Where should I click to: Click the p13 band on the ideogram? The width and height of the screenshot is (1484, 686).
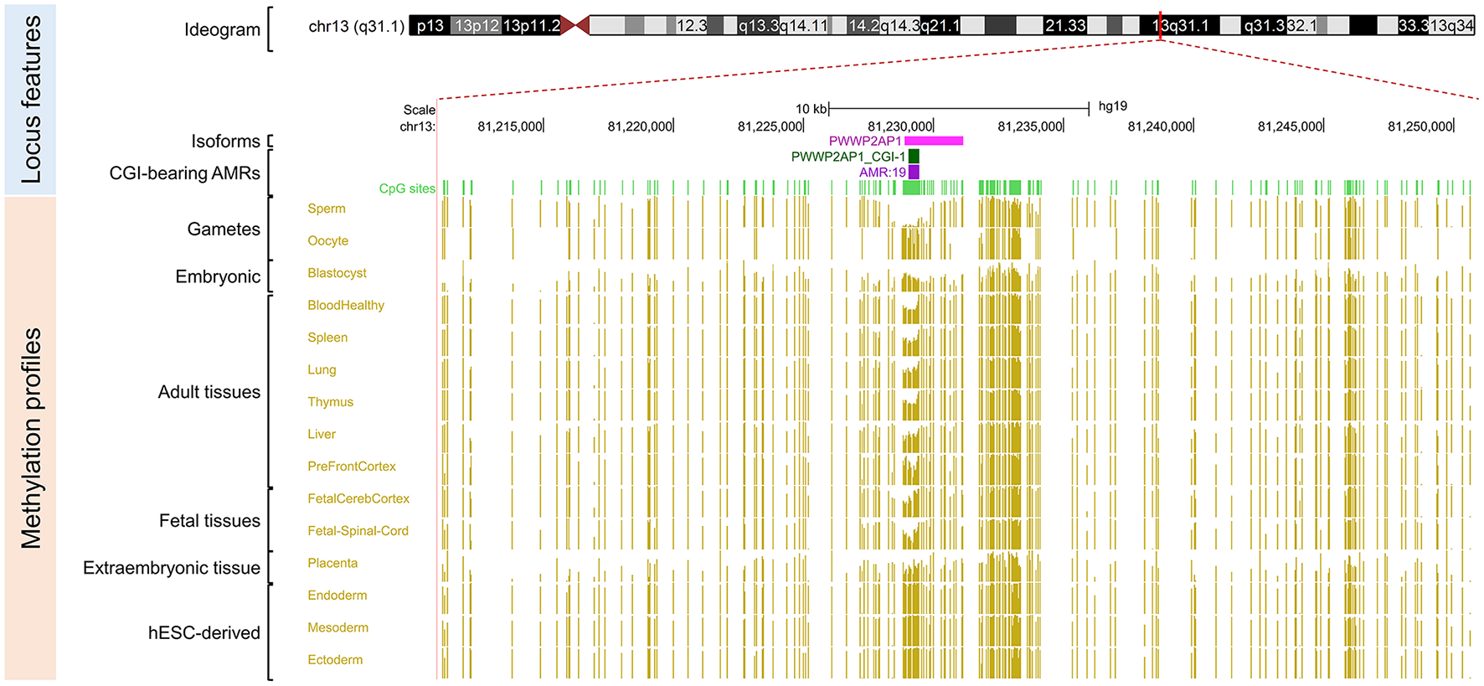[430, 26]
